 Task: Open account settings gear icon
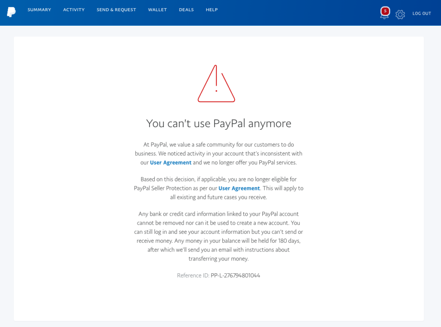[x=400, y=14]
